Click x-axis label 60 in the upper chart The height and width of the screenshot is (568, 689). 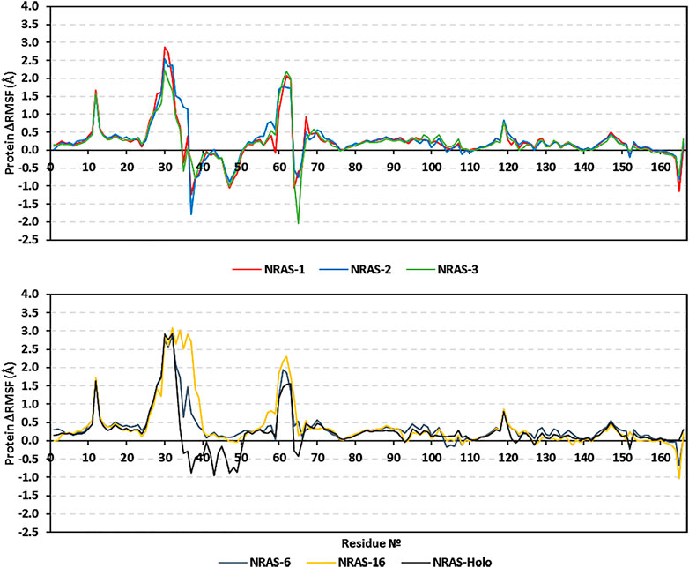pyautogui.click(x=279, y=168)
